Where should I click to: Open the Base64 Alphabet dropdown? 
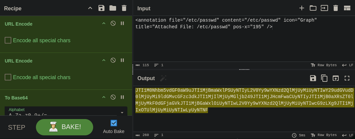click(122, 113)
